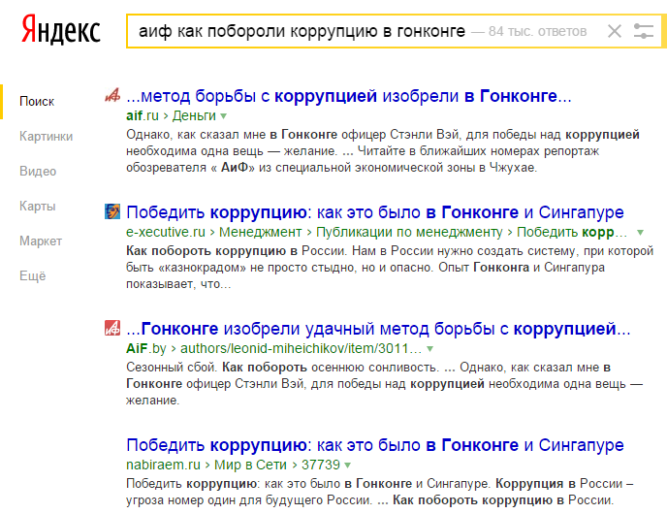Expand dropdown arrow of AiF.by result
667x514 pixels.
pyautogui.click(x=430, y=349)
